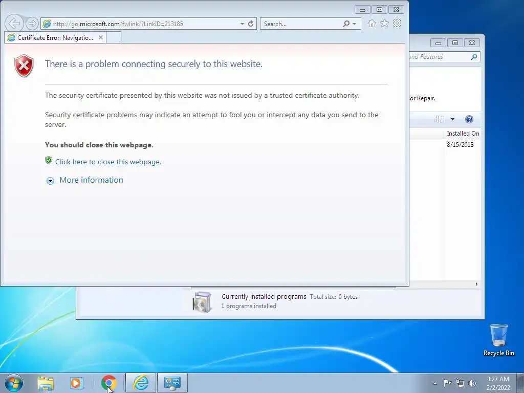Open the network tray icon

pos(460,383)
